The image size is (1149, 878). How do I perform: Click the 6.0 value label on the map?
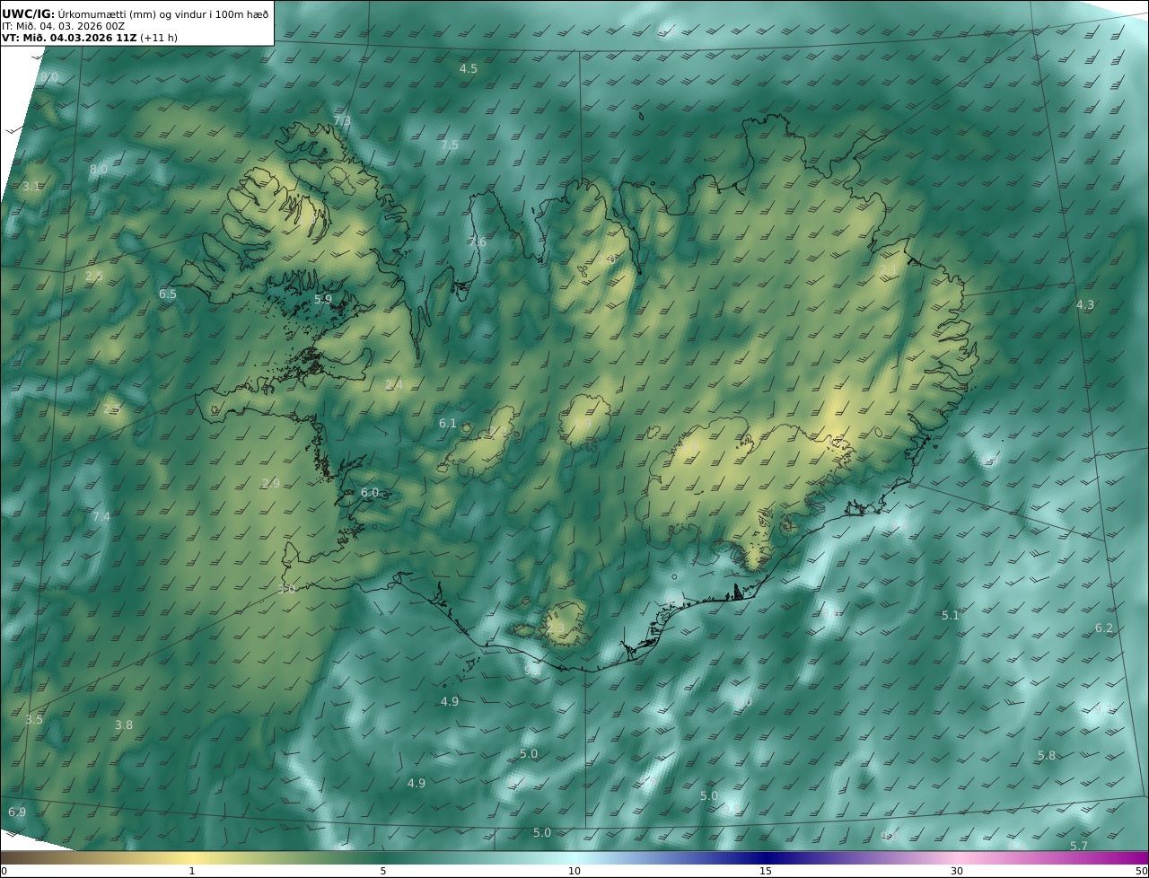coord(370,493)
